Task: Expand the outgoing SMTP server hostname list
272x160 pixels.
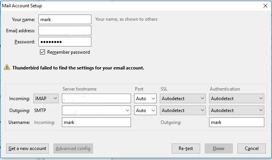Action: (x=127, y=111)
